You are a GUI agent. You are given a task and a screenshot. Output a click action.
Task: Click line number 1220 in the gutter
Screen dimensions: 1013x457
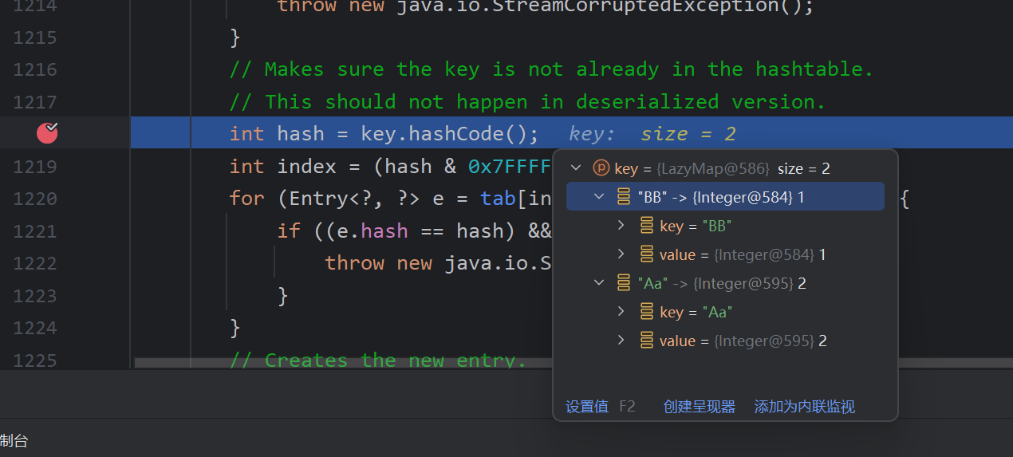coord(35,199)
